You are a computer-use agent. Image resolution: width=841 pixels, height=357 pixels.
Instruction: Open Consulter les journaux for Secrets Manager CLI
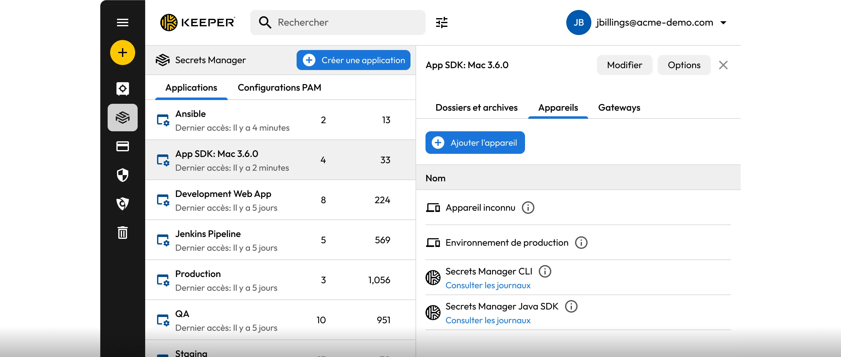tap(488, 285)
